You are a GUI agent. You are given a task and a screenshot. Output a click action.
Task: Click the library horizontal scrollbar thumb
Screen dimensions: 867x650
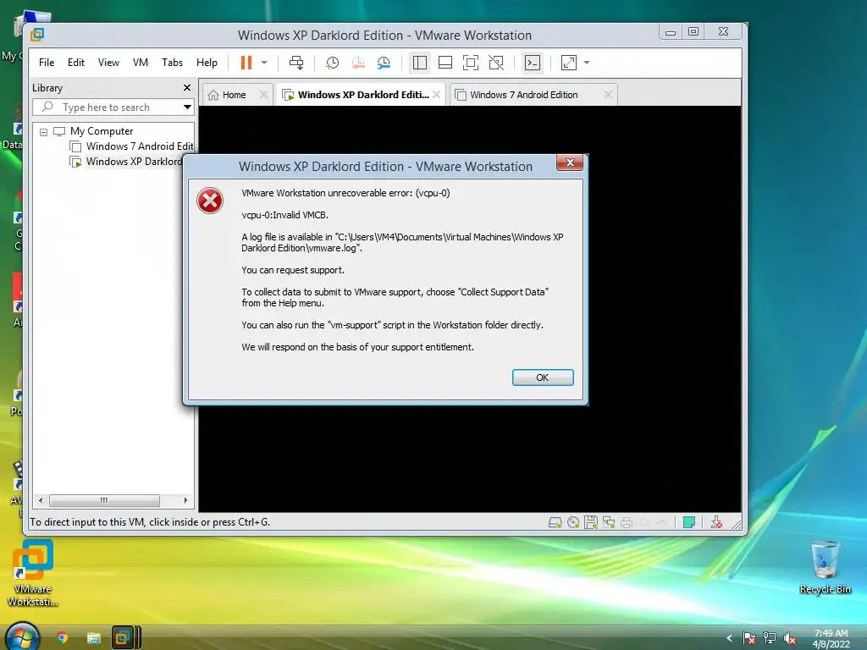click(104, 500)
